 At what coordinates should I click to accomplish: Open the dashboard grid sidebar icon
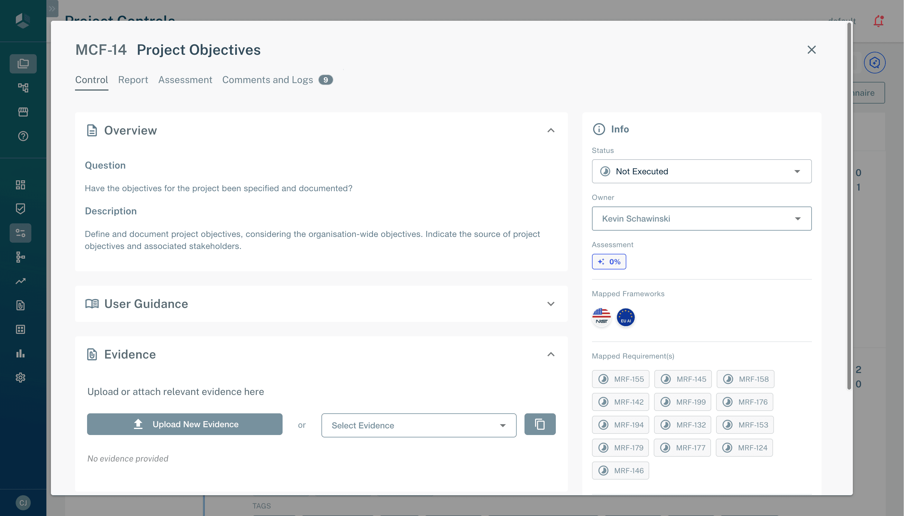[20, 185]
